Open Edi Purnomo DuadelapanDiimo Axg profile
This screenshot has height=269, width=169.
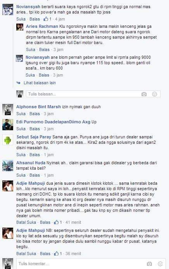[53, 122]
